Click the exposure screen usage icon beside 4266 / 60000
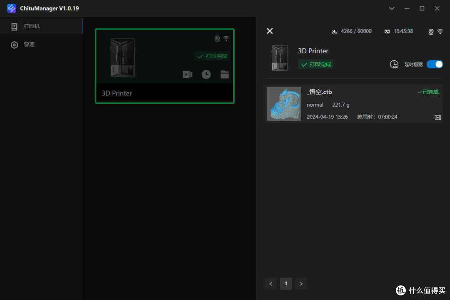The height and width of the screenshot is (300, 450). point(334,32)
